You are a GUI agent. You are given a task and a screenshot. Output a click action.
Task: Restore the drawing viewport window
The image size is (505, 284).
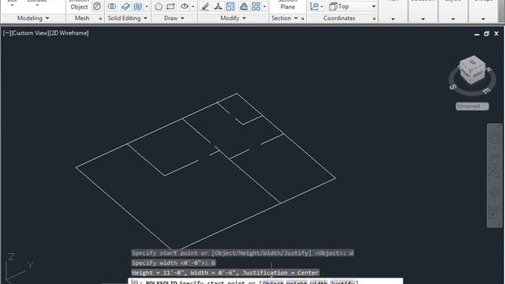click(x=486, y=33)
